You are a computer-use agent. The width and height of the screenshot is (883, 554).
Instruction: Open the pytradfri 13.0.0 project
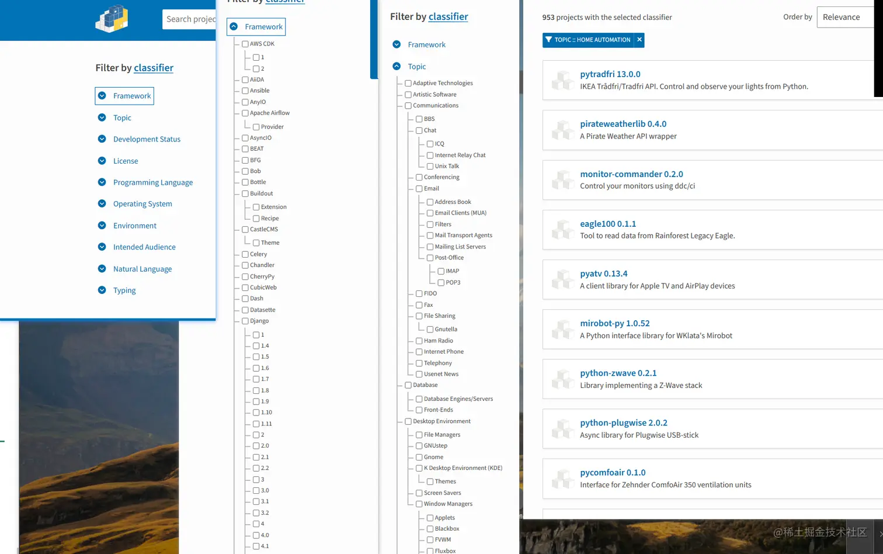click(x=610, y=74)
